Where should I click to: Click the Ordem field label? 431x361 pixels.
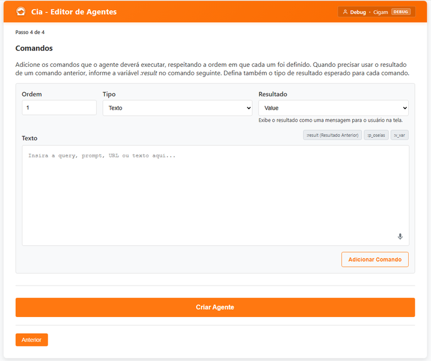pyautogui.click(x=32, y=94)
